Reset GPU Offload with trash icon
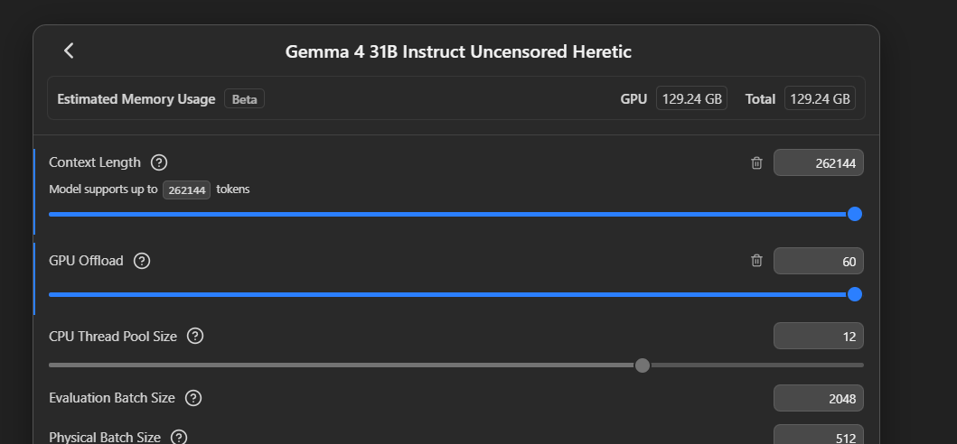957x444 pixels. [x=756, y=261]
